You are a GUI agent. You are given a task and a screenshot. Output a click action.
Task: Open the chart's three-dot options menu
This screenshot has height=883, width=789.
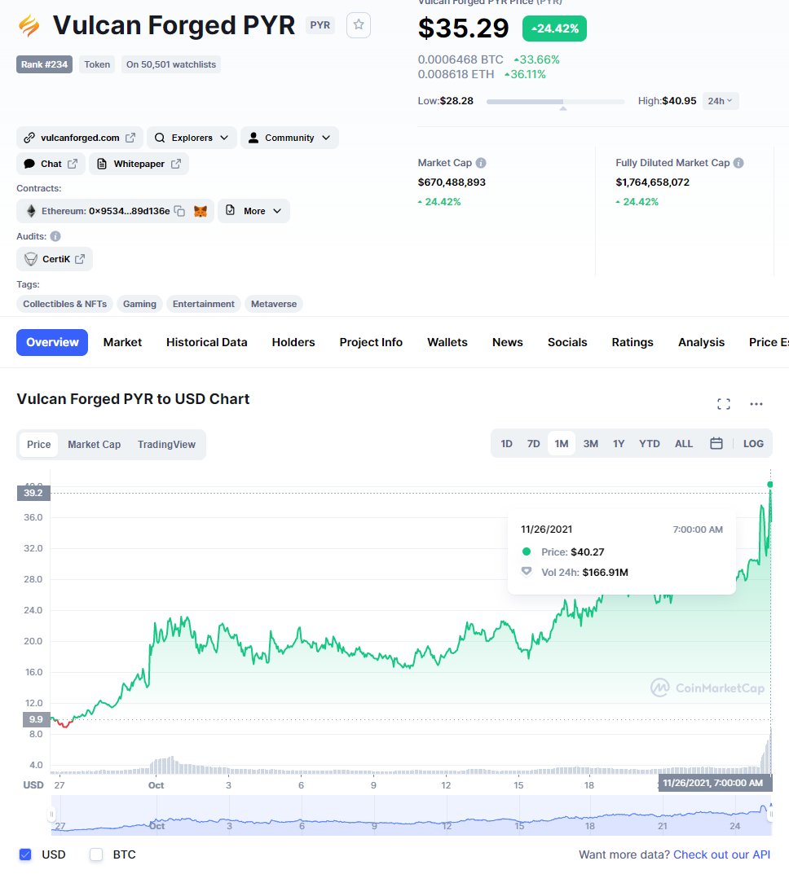click(x=756, y=404)
